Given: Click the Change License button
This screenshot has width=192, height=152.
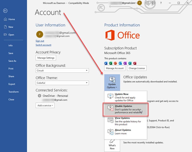Looking at the screenshot, I should [x=137, y=68].
